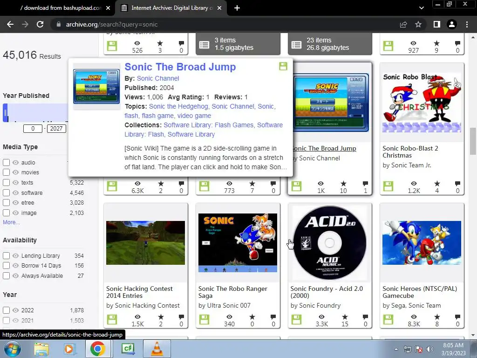Click reviews bubble on Sonic Foundry Acid card
477x358 pixels.
(x=365, y=317)
